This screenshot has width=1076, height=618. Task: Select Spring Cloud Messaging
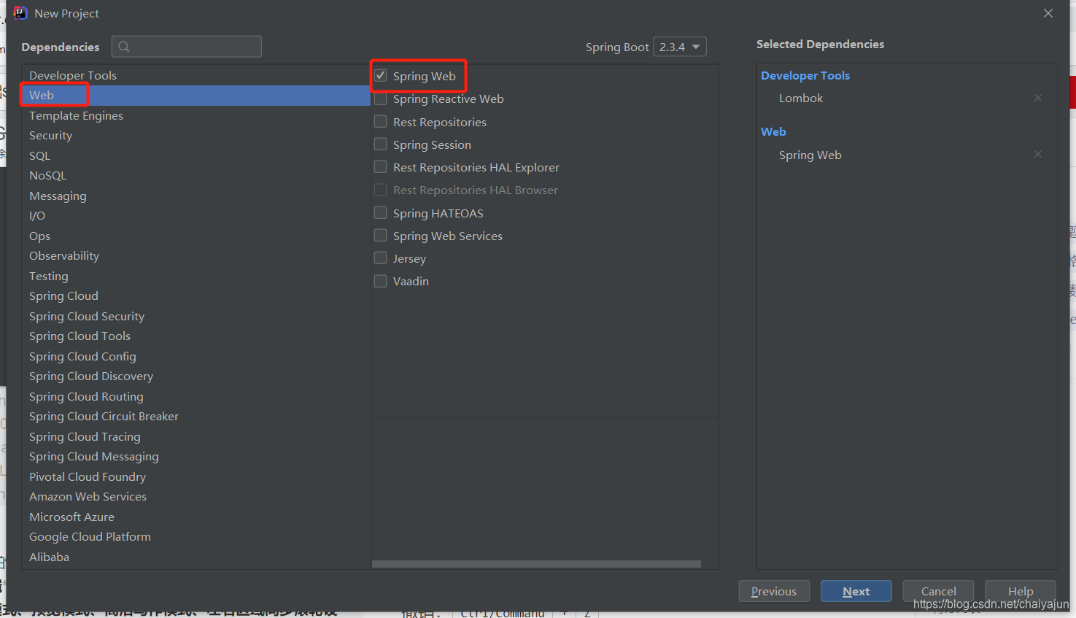click(196, 457)
